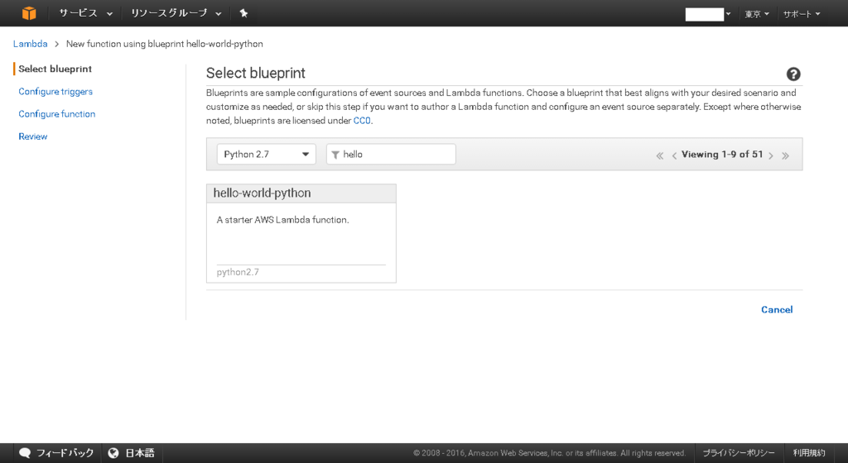
Task: Click the Lambda breadcrumb link
Action: pos(31,44)
